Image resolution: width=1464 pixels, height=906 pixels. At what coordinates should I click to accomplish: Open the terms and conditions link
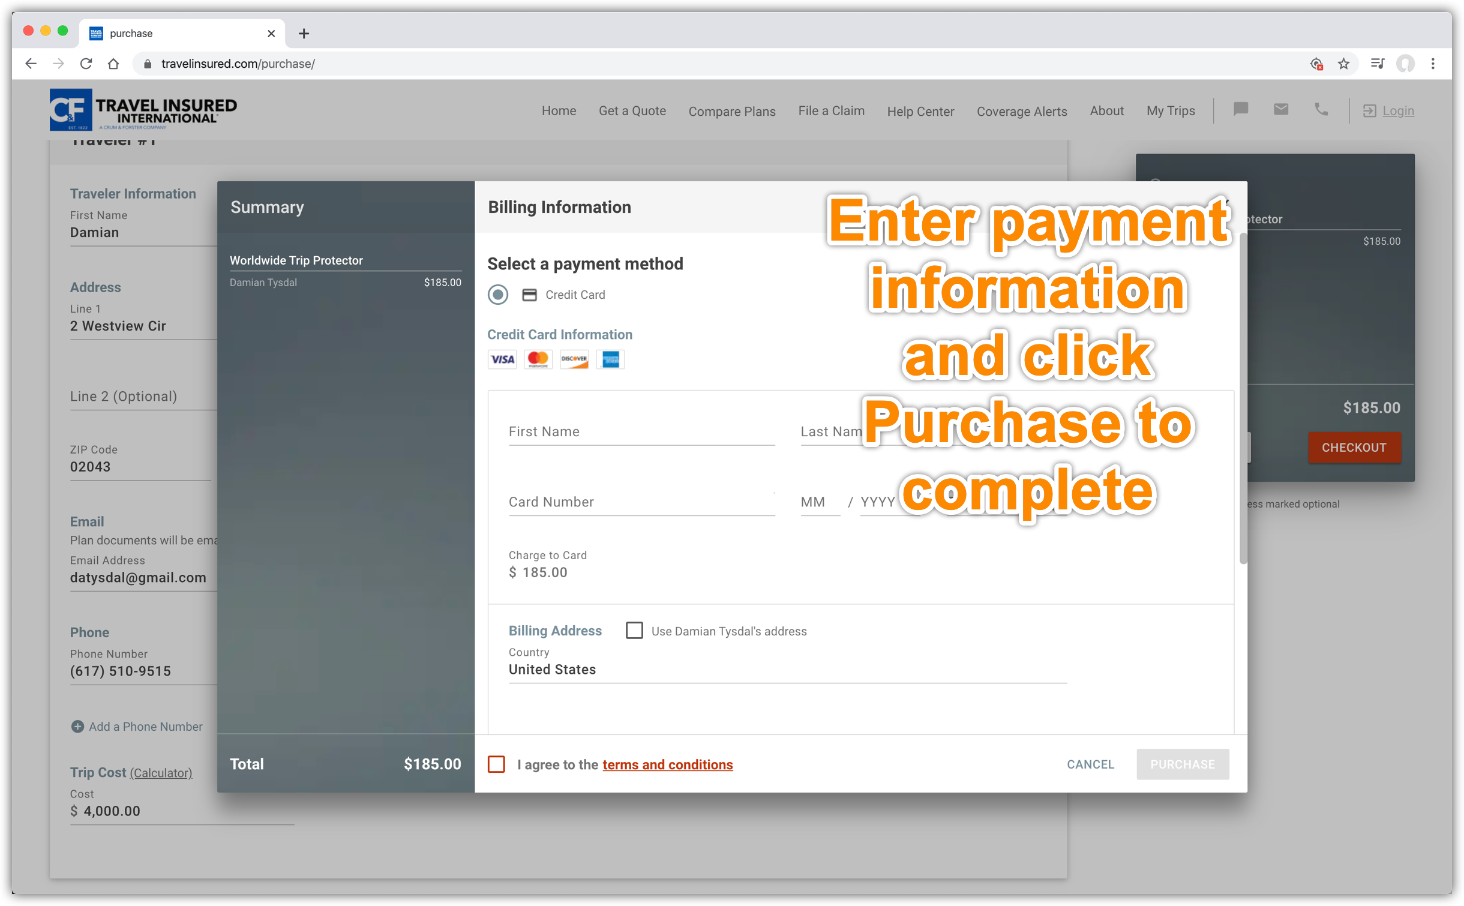(x=667, y=764)
